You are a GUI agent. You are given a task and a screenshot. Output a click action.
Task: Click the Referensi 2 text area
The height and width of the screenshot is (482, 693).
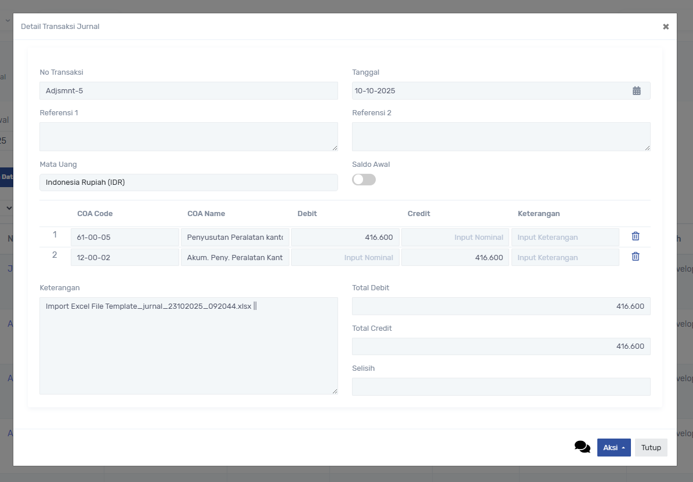[500, 137]
